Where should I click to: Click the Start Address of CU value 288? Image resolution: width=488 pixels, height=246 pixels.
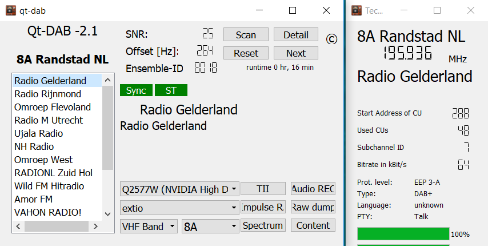pyautogui.click(x=461, y=113)
